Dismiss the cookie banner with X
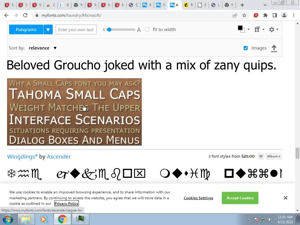 click(285, 198)
